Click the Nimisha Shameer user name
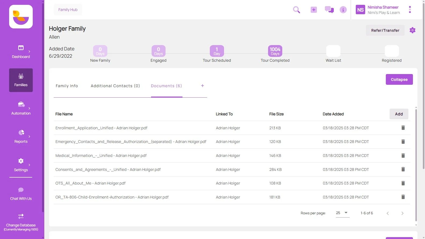Viewport: 425px width, 239px height. [383, 7]
